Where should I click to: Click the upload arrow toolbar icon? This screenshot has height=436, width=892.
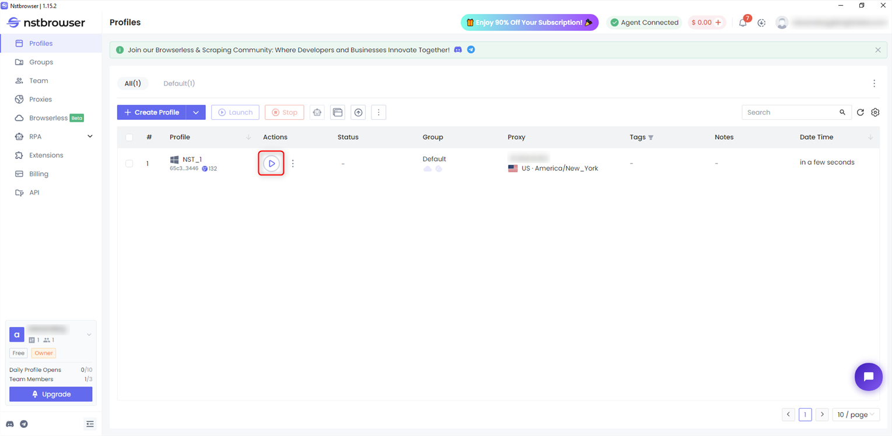click(358, 112)
